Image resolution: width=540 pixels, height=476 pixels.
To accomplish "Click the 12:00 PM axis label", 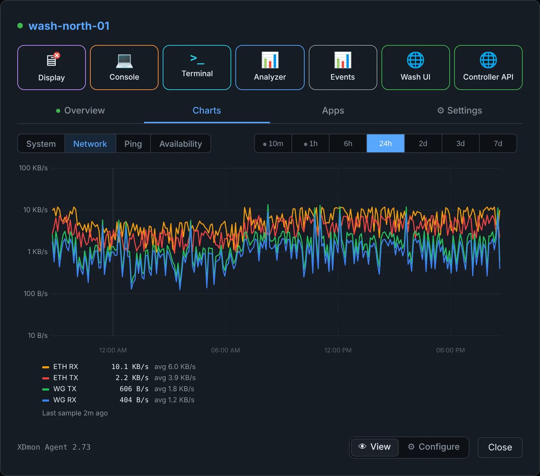I will (338, 350).
